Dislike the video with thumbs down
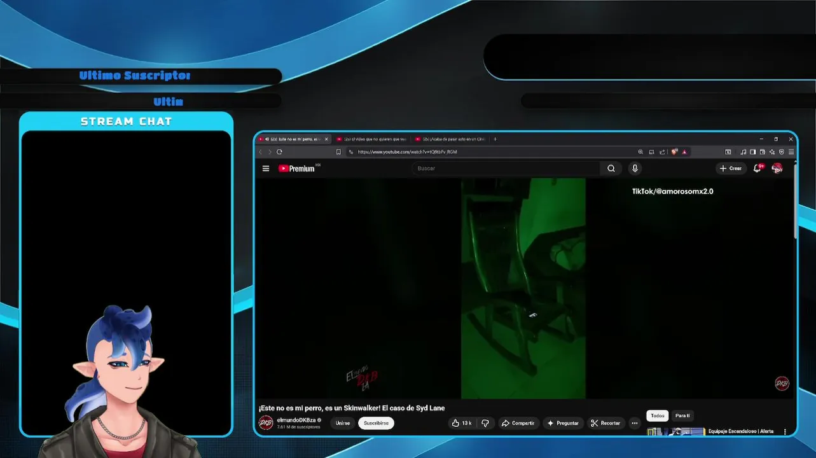The width and height of the screenshot is (816, 458). pos(485,423)
